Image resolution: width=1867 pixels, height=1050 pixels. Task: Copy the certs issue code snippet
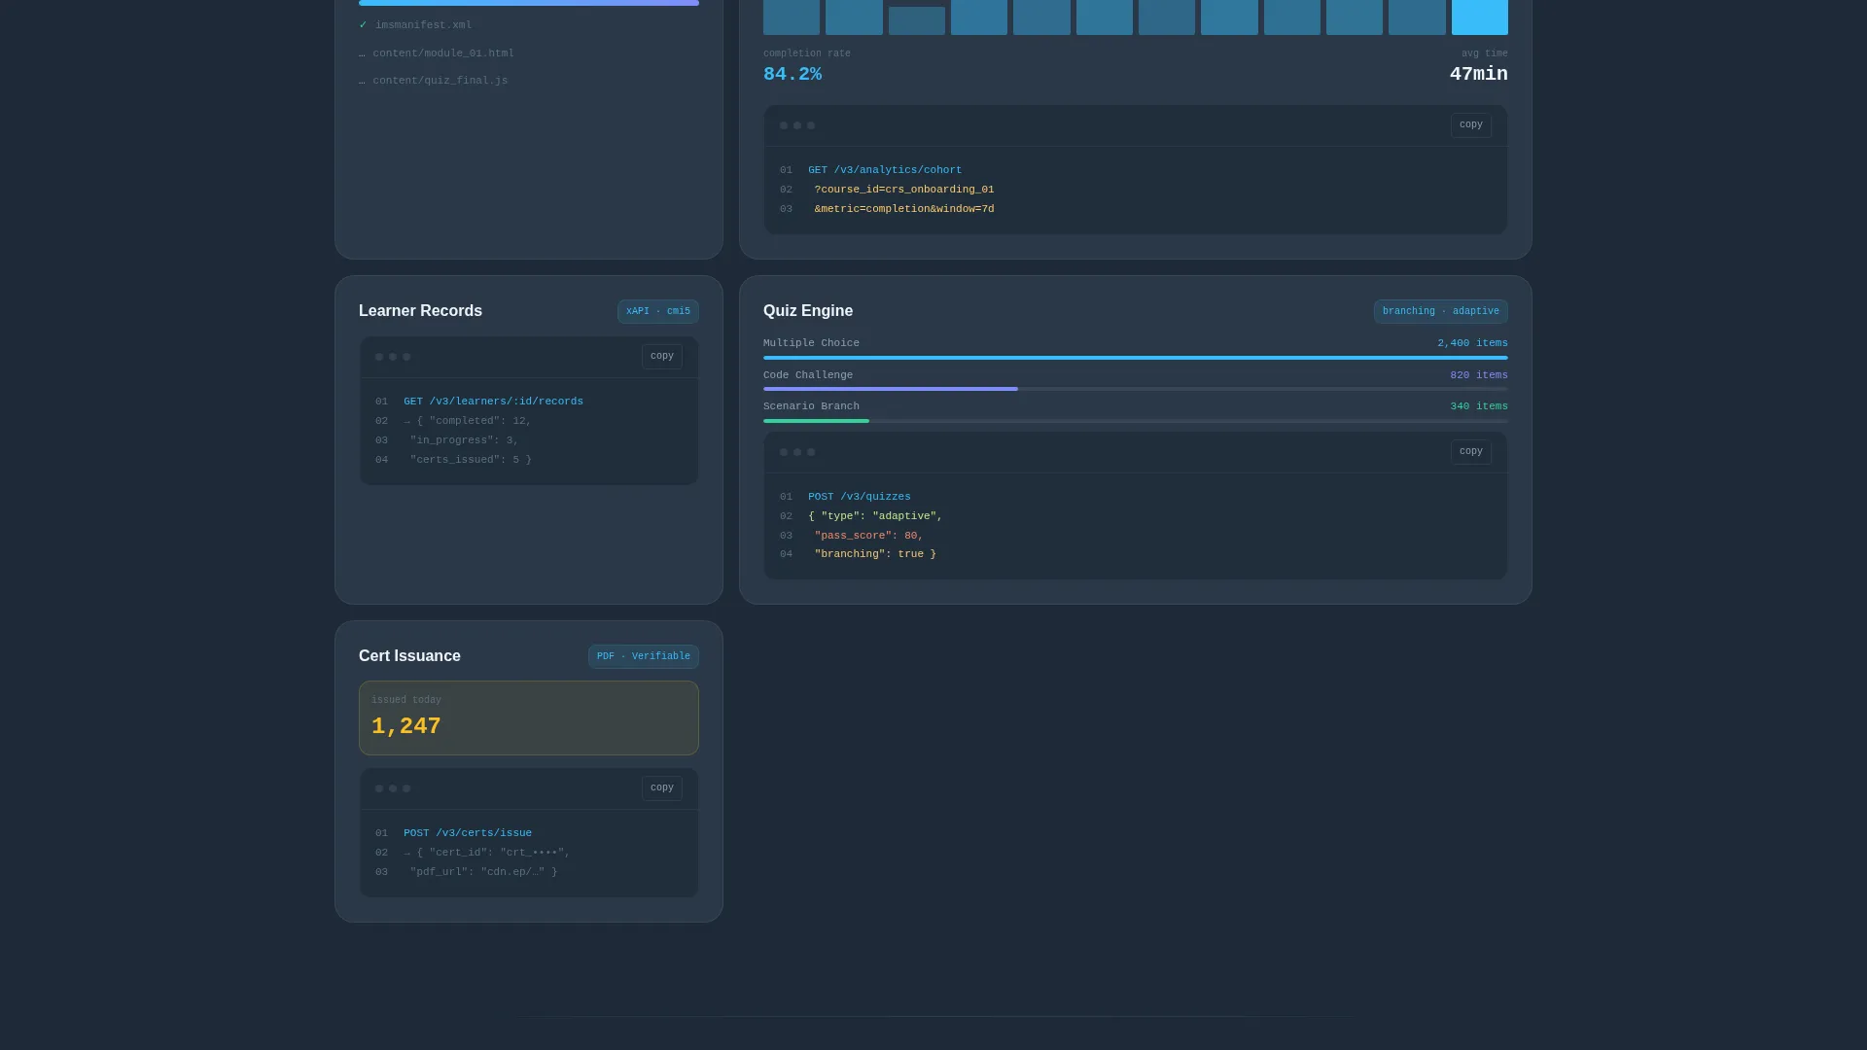point(661,788)
